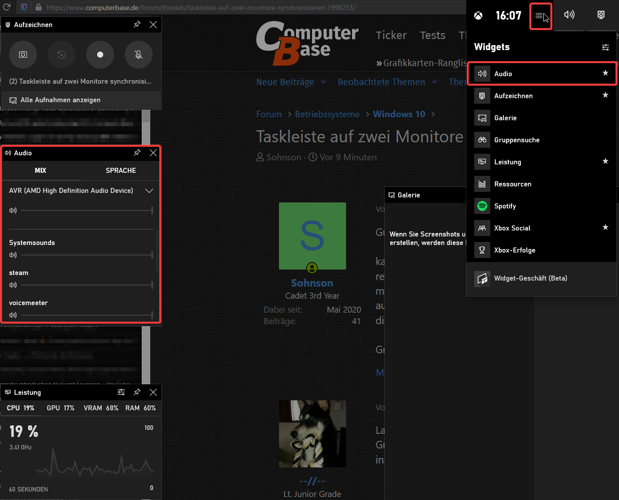The height and width of the screenshot is (500, 619).
Task: Open Sohnson username profile link
Action: (312, 283)
